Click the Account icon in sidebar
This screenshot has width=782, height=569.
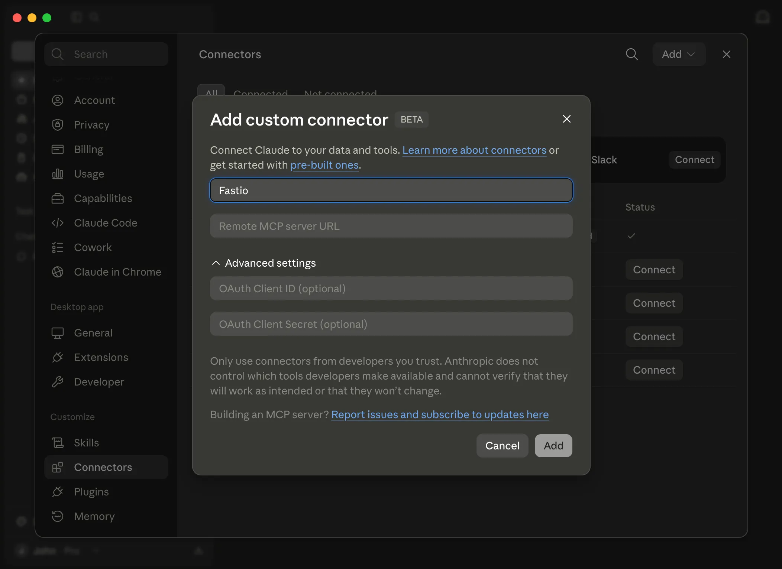58,100
